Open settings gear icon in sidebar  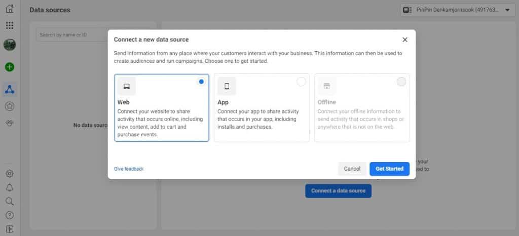[10, 174]
